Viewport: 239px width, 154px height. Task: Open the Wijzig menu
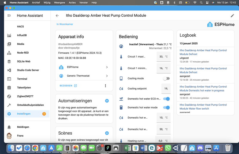(x=47, y=3)
